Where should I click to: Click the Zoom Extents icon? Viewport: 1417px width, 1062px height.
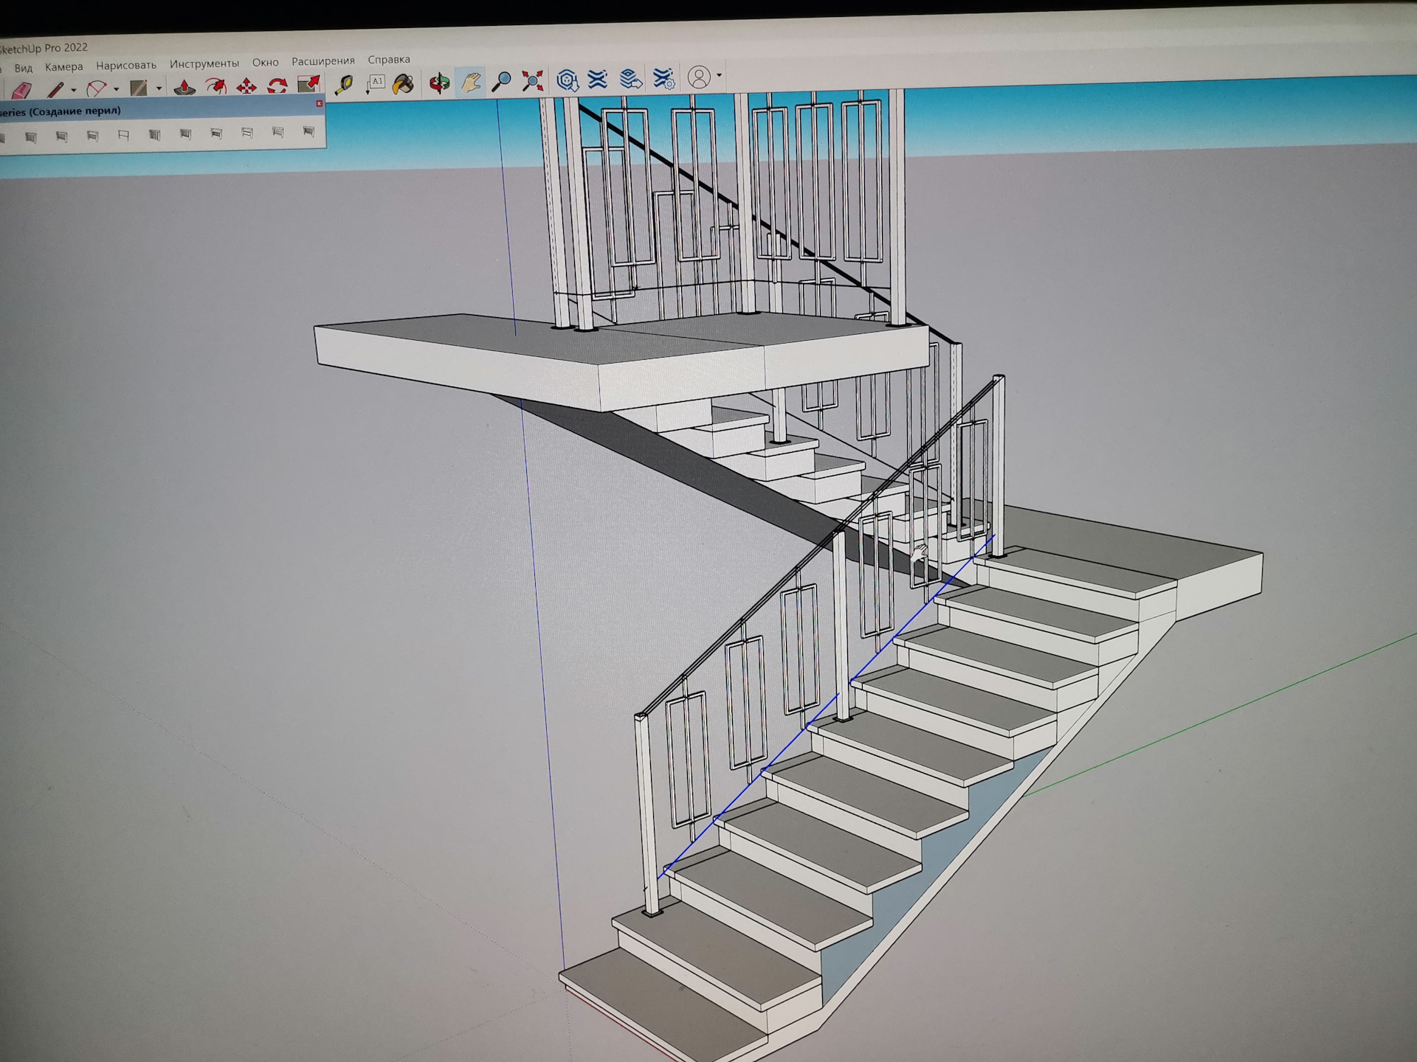[x=532, y=80]
